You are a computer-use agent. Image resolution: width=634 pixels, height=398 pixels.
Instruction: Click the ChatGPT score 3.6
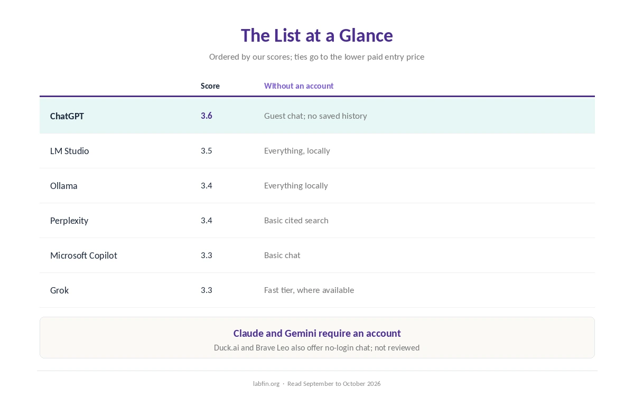click(207, 116)
